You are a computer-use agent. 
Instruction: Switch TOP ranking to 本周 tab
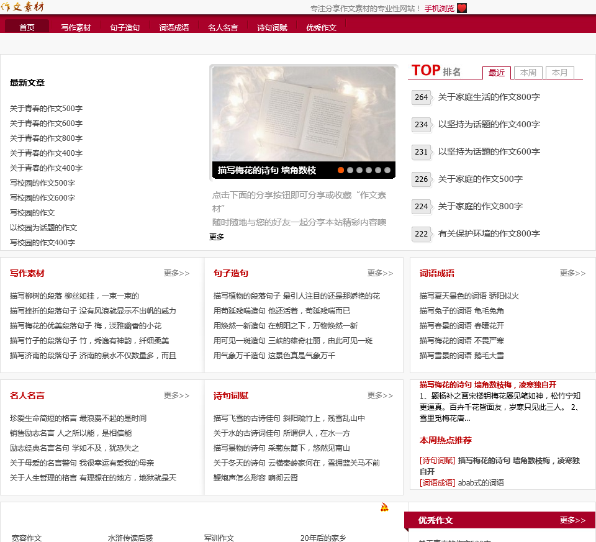(x=528, y=73)
